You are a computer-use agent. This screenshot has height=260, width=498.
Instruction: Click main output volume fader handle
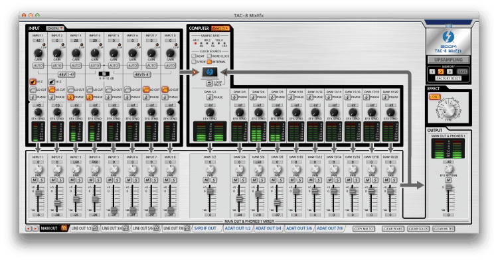tap(448, 187)
